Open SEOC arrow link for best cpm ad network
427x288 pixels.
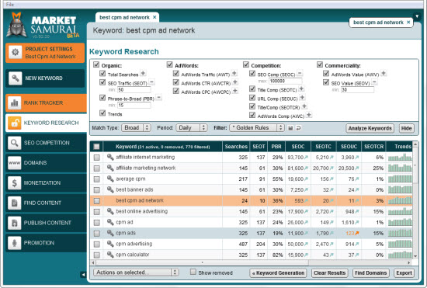click(x=306, y=201)
